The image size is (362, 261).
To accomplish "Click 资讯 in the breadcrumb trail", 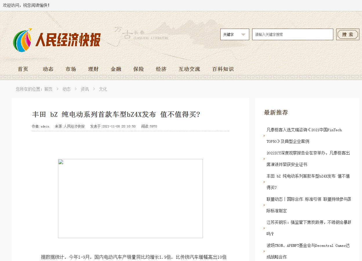I will point(85,89).
